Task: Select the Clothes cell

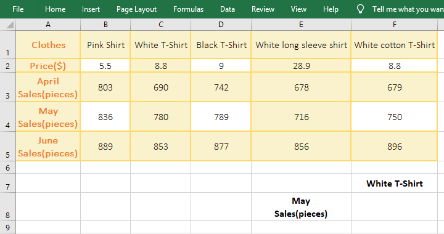Action: pos(48,45)
